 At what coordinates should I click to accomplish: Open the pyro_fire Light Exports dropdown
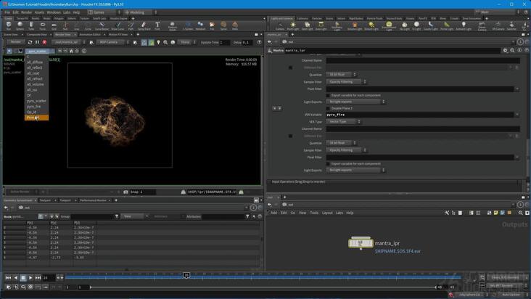click(355, 171)
